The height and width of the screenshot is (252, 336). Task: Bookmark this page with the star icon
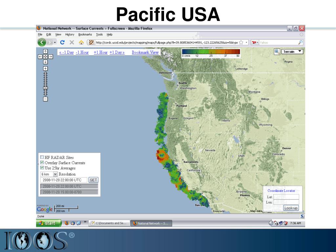point(241,42)
